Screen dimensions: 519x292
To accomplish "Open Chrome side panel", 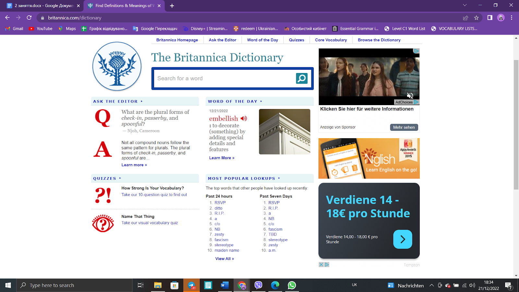I will 490,18.
